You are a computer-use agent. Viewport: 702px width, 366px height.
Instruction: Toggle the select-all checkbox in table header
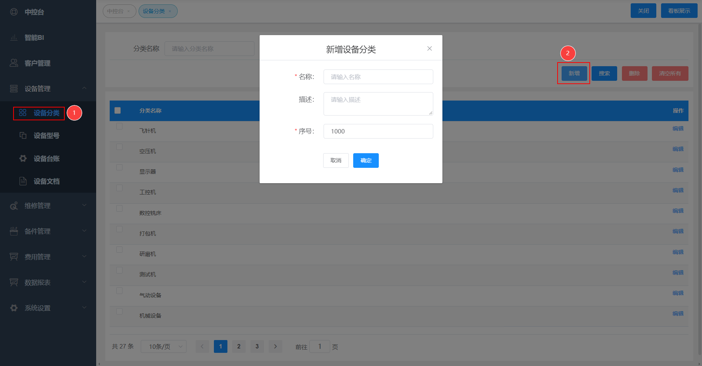coord(118,110)
